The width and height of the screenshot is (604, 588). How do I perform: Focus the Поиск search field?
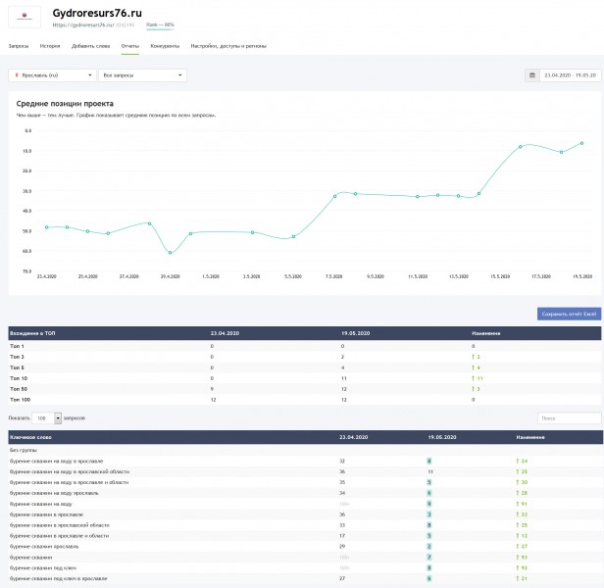coord(569,418)
